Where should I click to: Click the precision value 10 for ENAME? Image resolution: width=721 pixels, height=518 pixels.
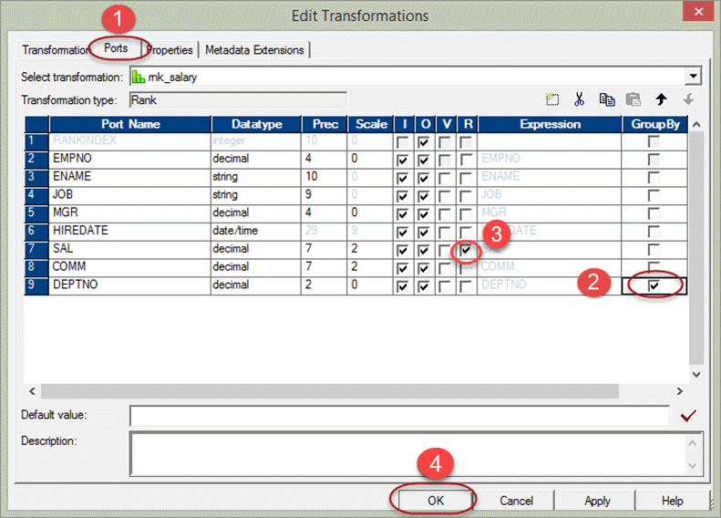tap(324, 176)
